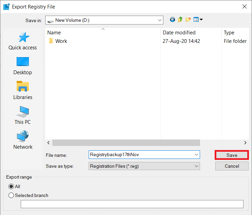
Task: Select the Work folder in the list
Action: click(x=61, y=41)
